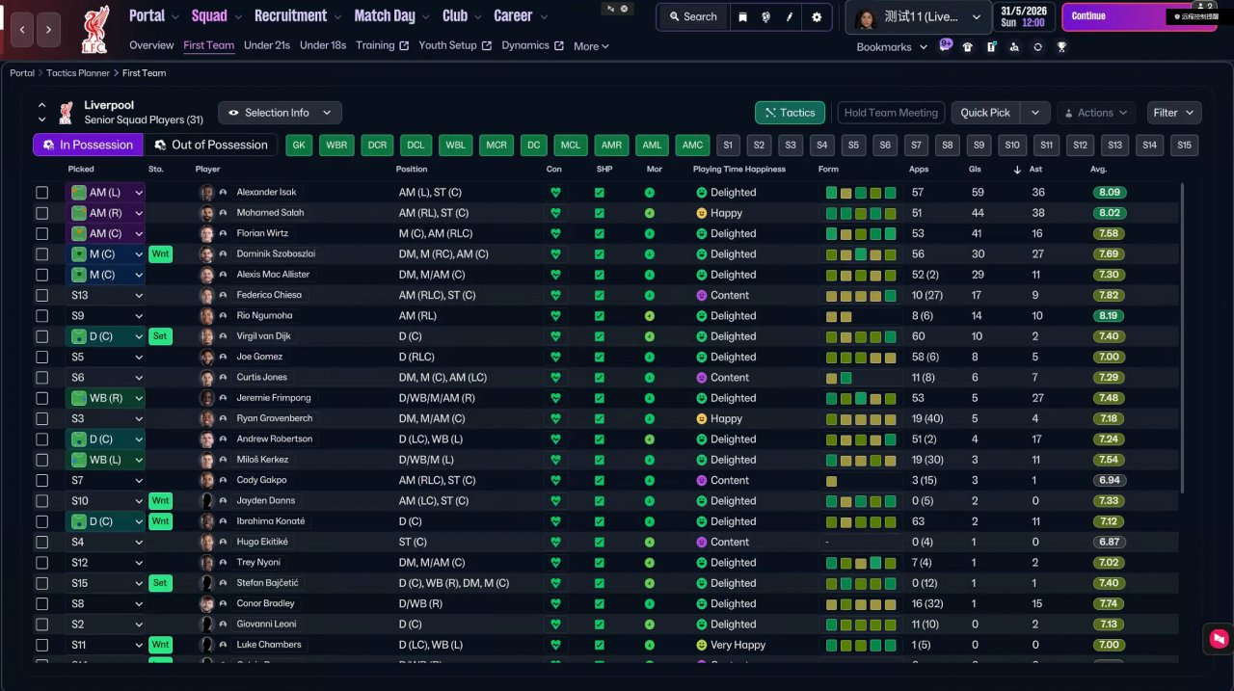Click Jayden Danns' Wnt status badge
The image size is (1234, 691).
160,501
